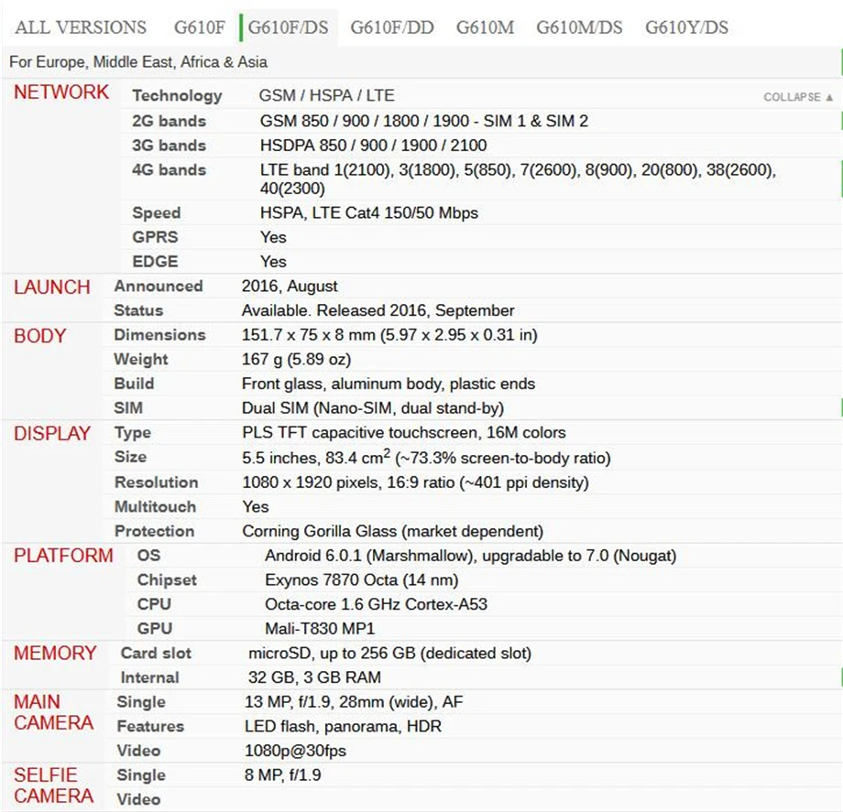Click the Mali-T830 MP1 value
843x812 pixels.
(x=320, y=628)
